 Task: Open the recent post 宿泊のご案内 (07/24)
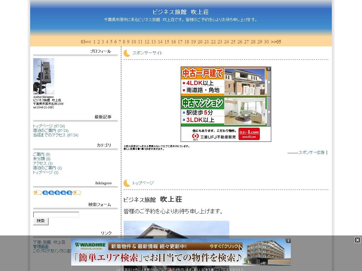coord(51,131)
